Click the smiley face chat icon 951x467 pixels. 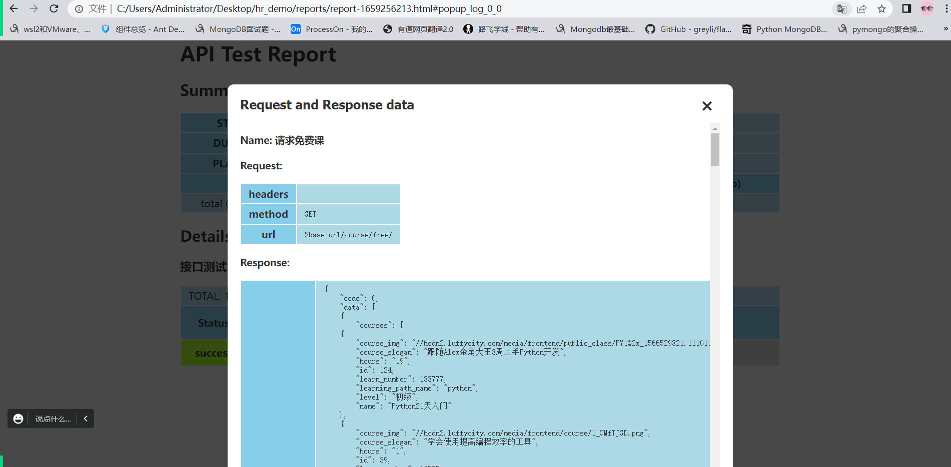[x=18, y=419]
